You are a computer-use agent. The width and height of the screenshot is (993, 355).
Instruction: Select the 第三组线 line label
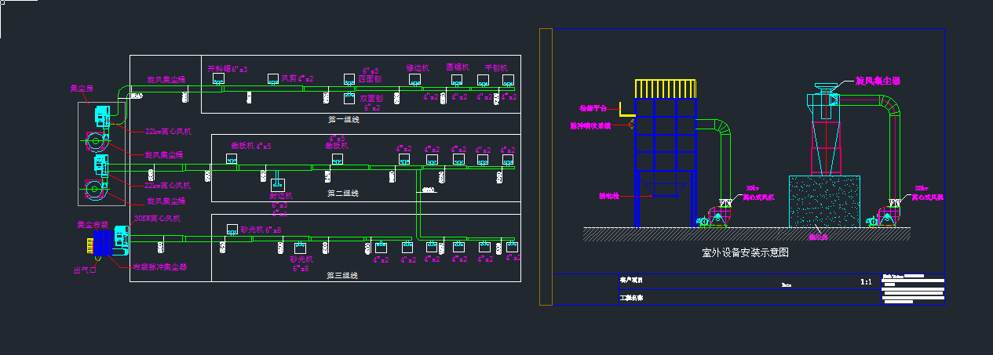click(x=343, y=276)
